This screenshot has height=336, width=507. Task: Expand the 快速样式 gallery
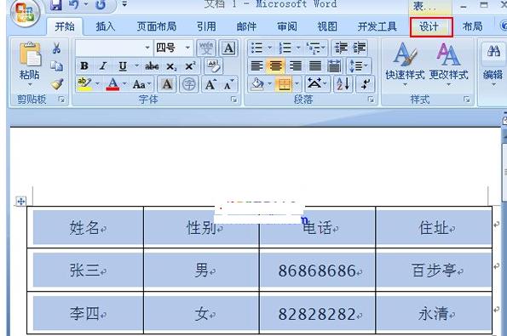tap(405, 65)
